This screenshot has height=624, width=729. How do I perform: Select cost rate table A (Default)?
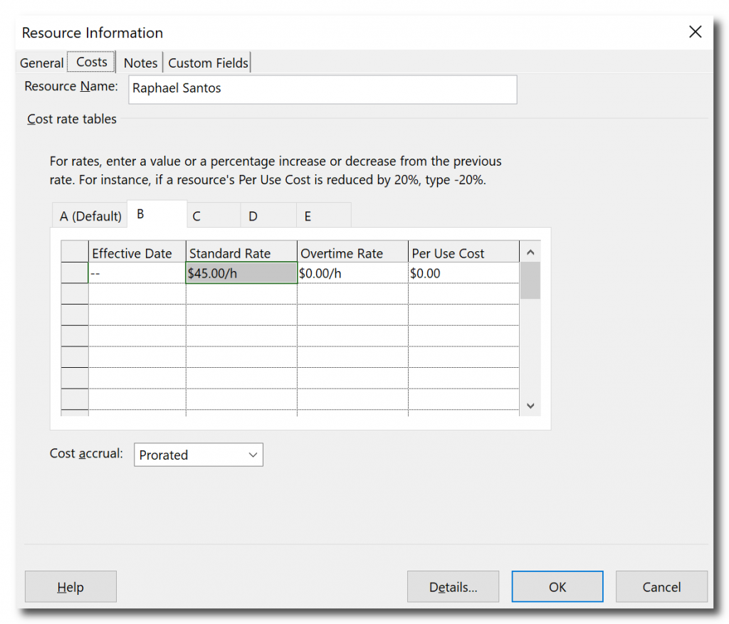(x=90, y=216)
